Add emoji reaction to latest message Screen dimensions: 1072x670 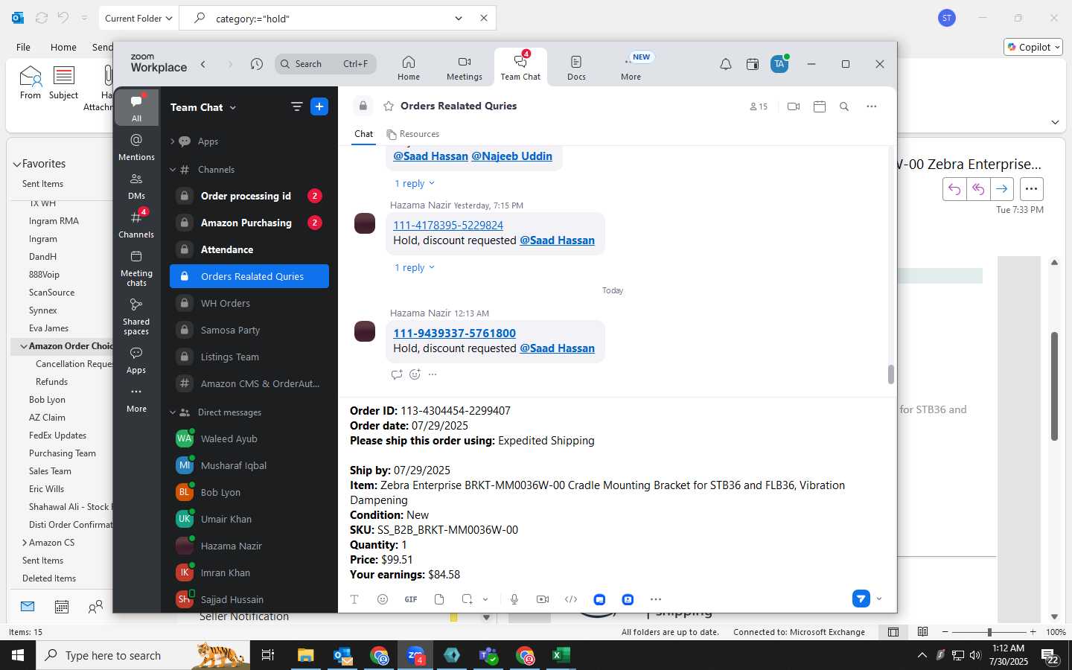(415, 374)
